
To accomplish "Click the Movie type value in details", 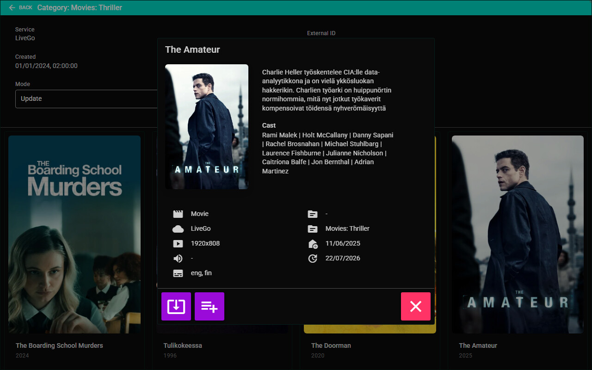I will (200, 214).
